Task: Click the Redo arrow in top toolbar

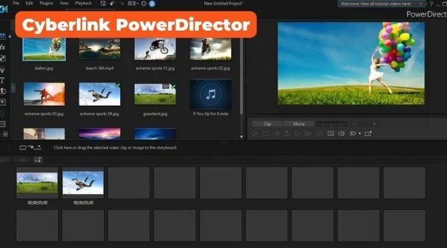Action: point(121,3)
